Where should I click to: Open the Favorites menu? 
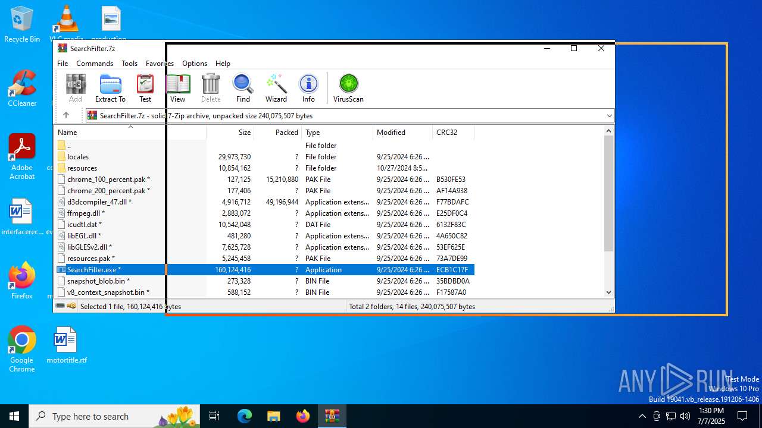(160, 64)
